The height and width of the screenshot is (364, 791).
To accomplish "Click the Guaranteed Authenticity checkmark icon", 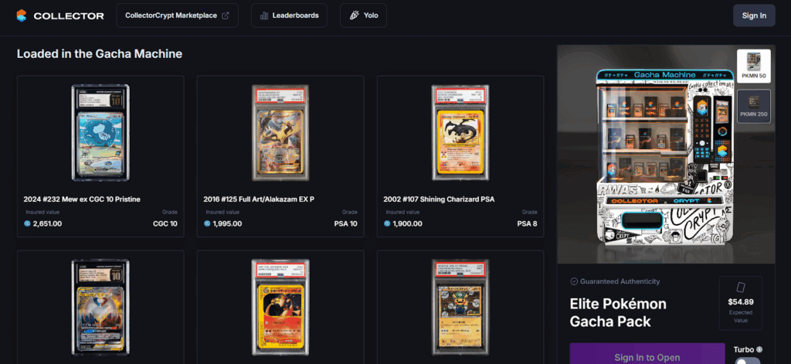I will (x=574, y=282).
